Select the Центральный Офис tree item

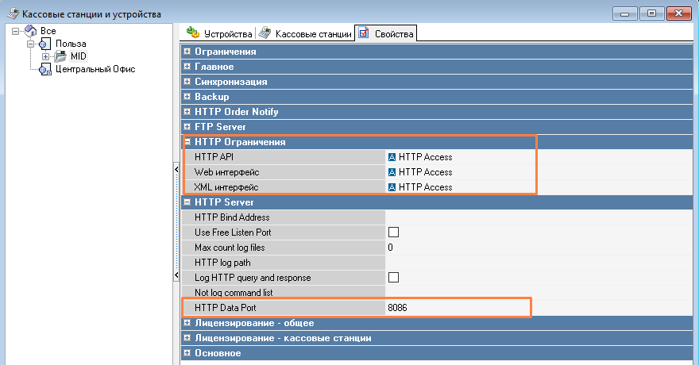click(x=95, y=69)
